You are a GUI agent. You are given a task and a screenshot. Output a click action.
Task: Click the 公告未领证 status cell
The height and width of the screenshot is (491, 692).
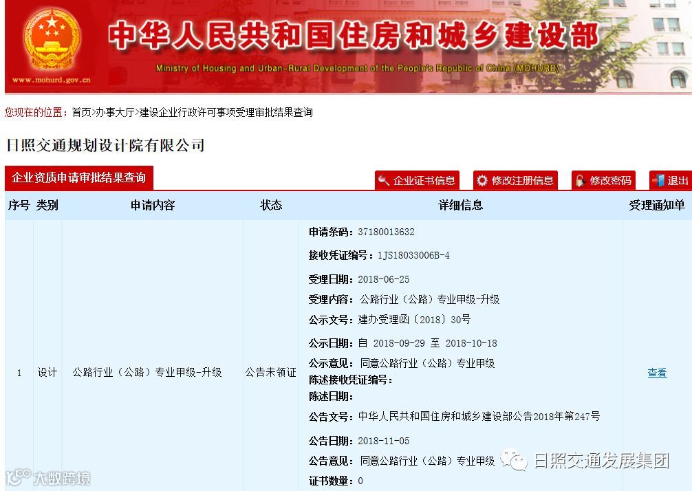tap(270, 372)
